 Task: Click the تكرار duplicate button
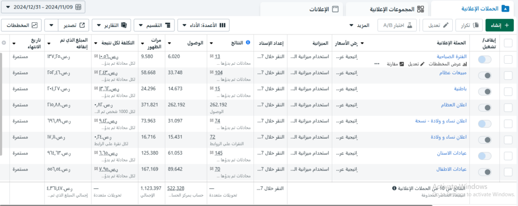[x=469, y=25]
